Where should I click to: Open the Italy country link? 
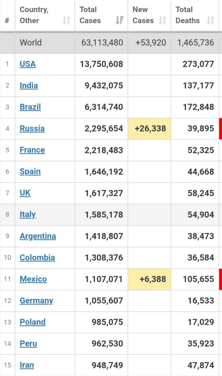click(x=28, y=214)
